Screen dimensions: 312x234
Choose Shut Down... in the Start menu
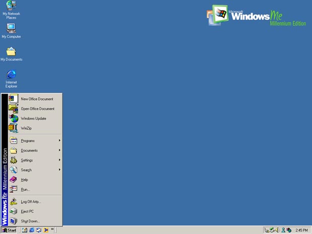[35, 221]
